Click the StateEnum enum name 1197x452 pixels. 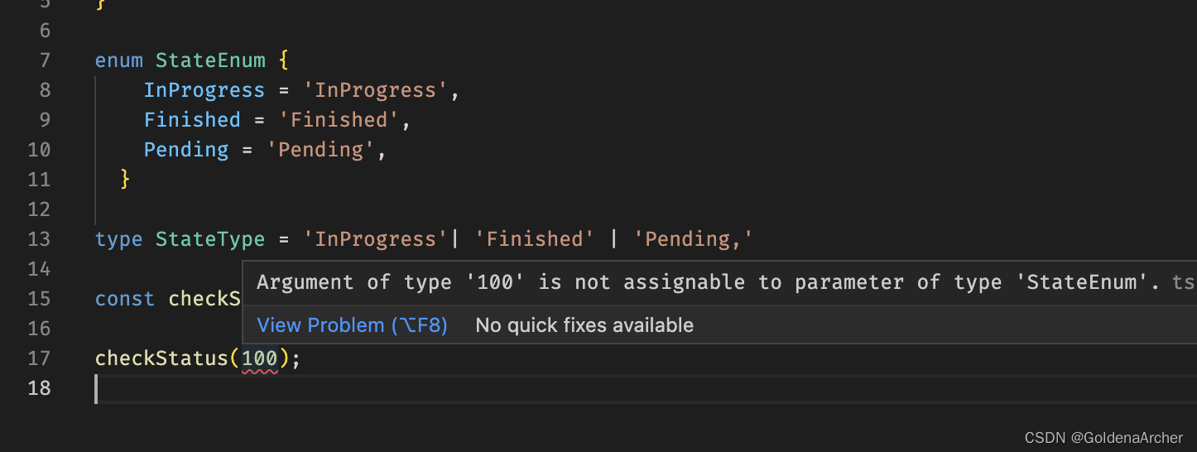(210, 60)
